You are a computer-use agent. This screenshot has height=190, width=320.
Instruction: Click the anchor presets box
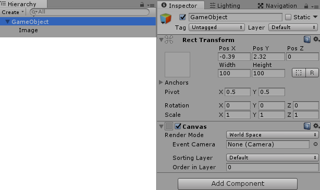(x=177, y=64)
